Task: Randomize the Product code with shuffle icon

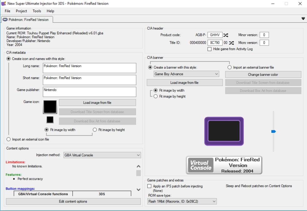Action: tap(226, 35)
